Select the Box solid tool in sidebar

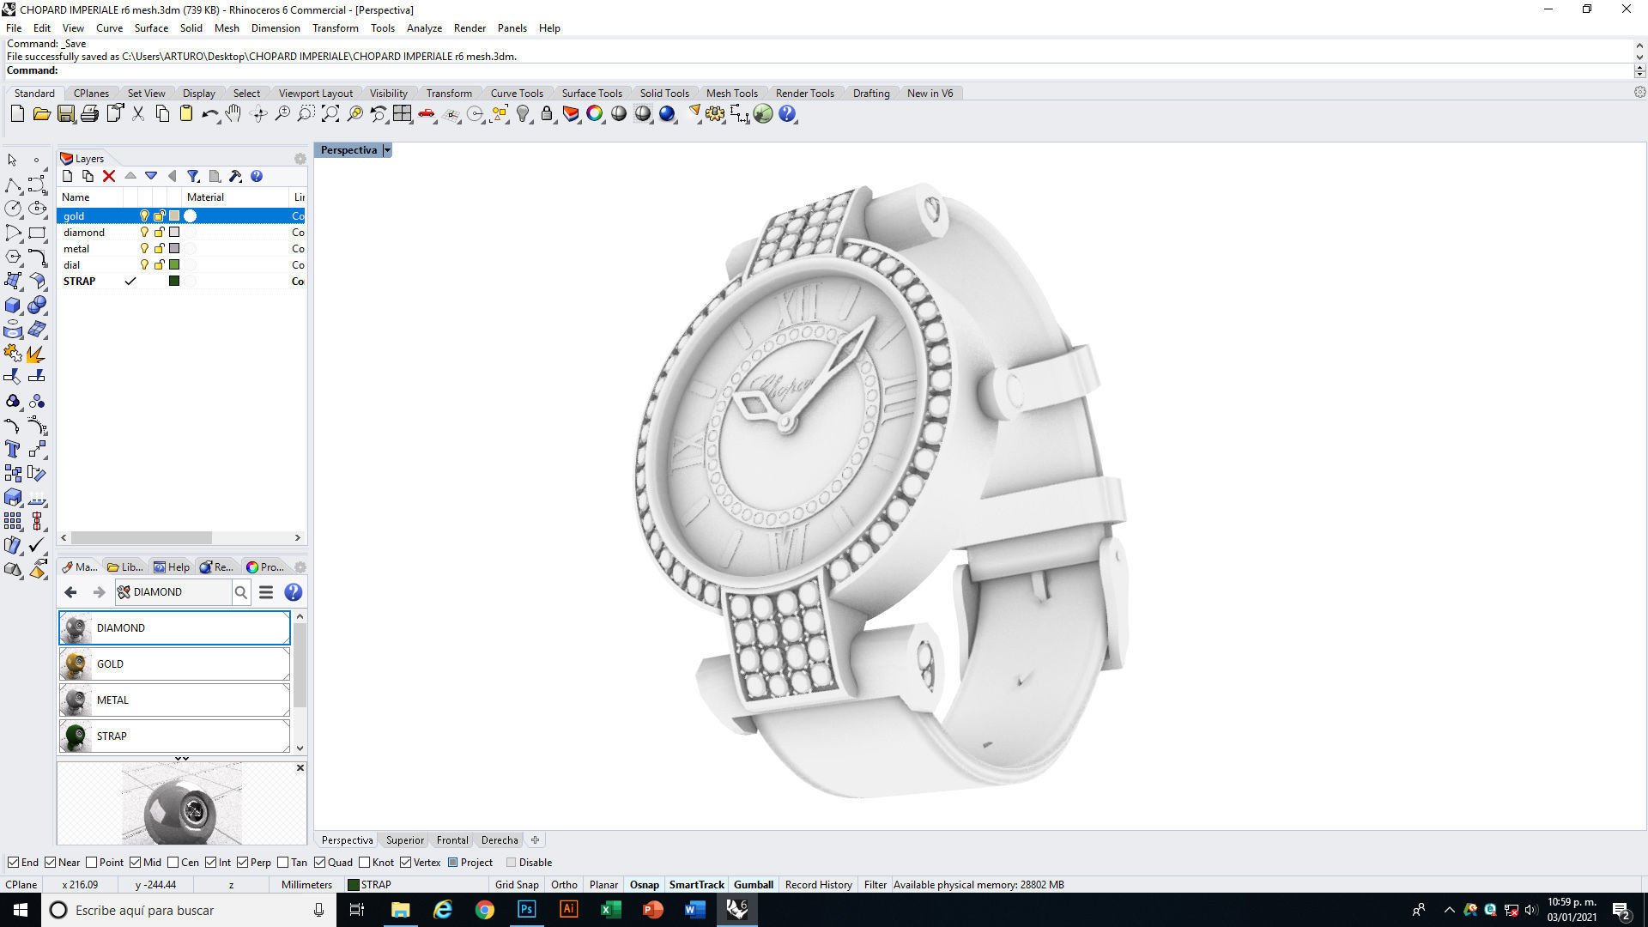click(13, 306)
